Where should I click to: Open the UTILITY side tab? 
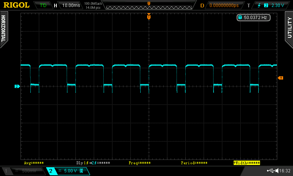click(x=289, y=27)
